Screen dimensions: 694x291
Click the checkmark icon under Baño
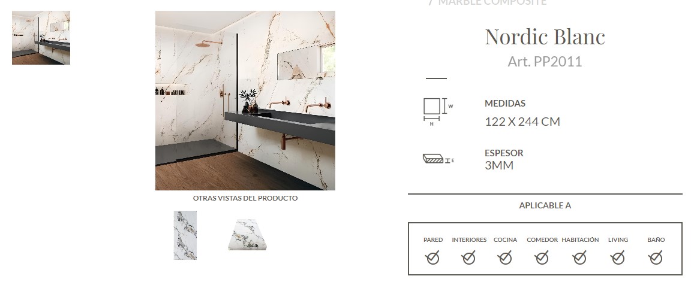(656, 257)
